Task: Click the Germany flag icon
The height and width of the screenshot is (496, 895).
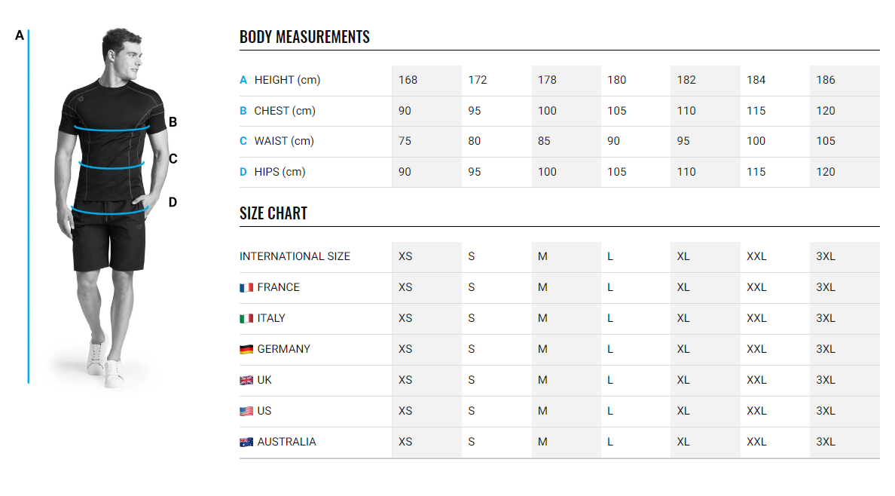Action: point(246,349)
